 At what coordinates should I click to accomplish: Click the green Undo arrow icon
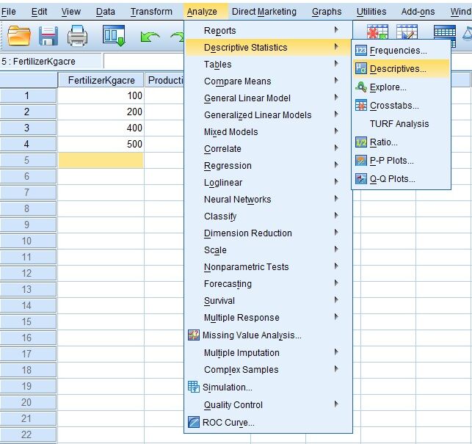pos(150,37)
